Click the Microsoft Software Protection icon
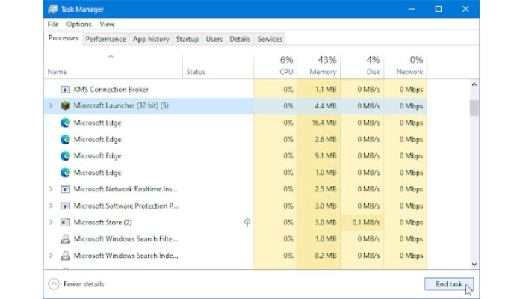Viewport: 523px width, 299px height. click(x=66, y=206)
